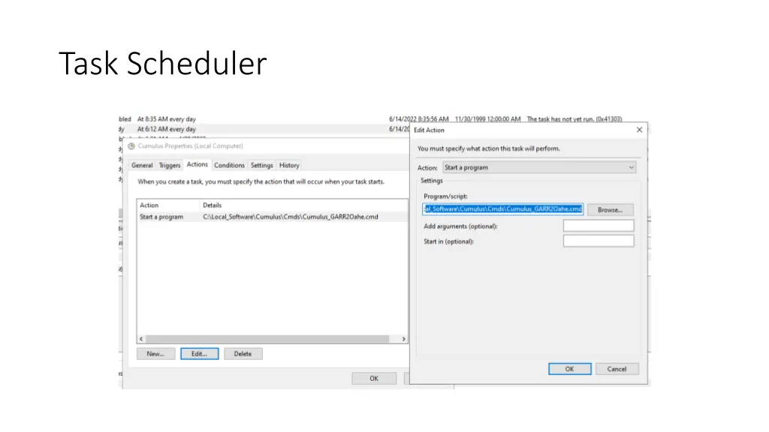Viewport: 769px width, 432px height.
Task: Select the At 8:35 AM every day task row
Action: (x=166, y=119)
